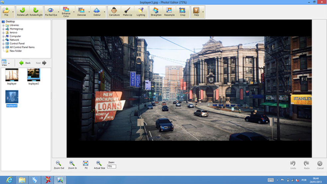
Task: Click the Zoom In magnifier
Action: pyautogui.click(x=72, y=164)
